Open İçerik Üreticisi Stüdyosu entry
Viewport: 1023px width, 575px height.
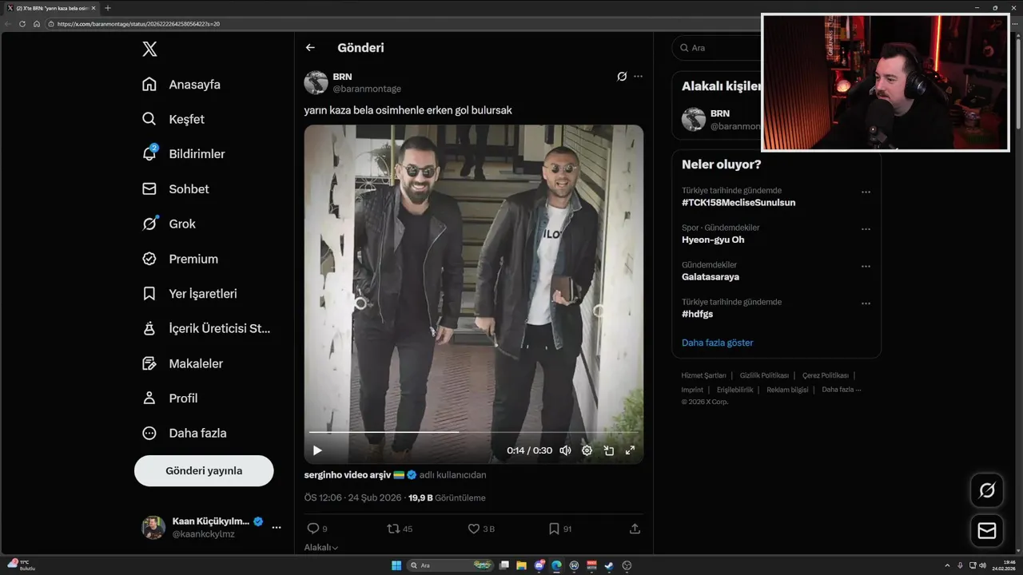[x=206, y=328]
